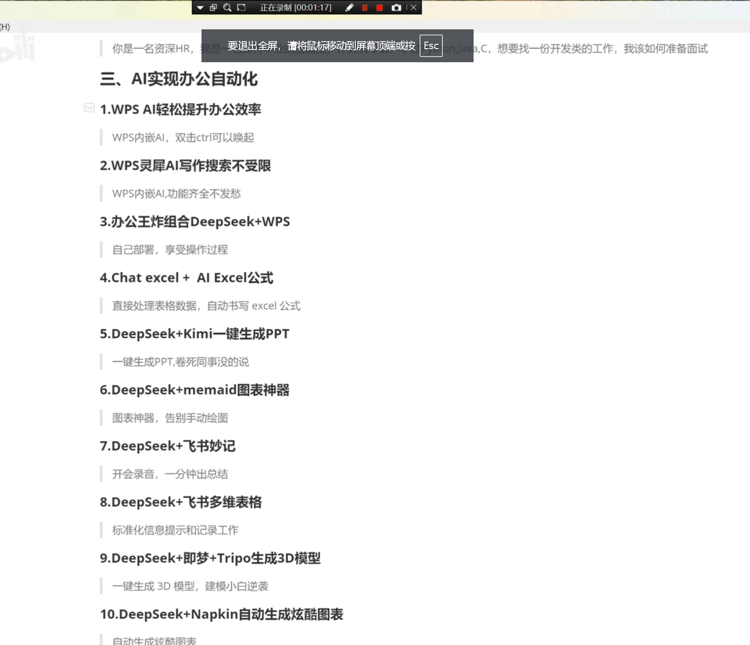Click the h4 heading level marker
The width and height of the screenshot is (750, 645).
[89, 108]
